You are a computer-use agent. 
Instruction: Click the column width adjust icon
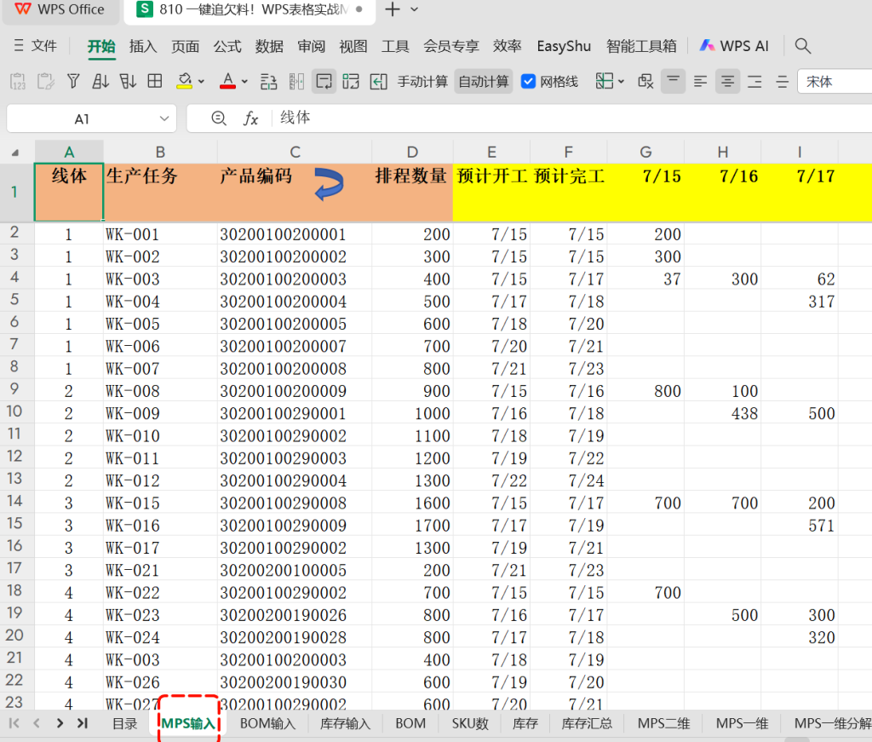click(x=297, y=82)
